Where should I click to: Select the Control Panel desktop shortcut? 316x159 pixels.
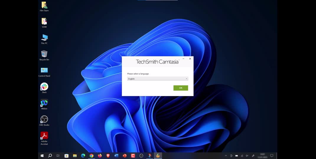tap(44, 72)
